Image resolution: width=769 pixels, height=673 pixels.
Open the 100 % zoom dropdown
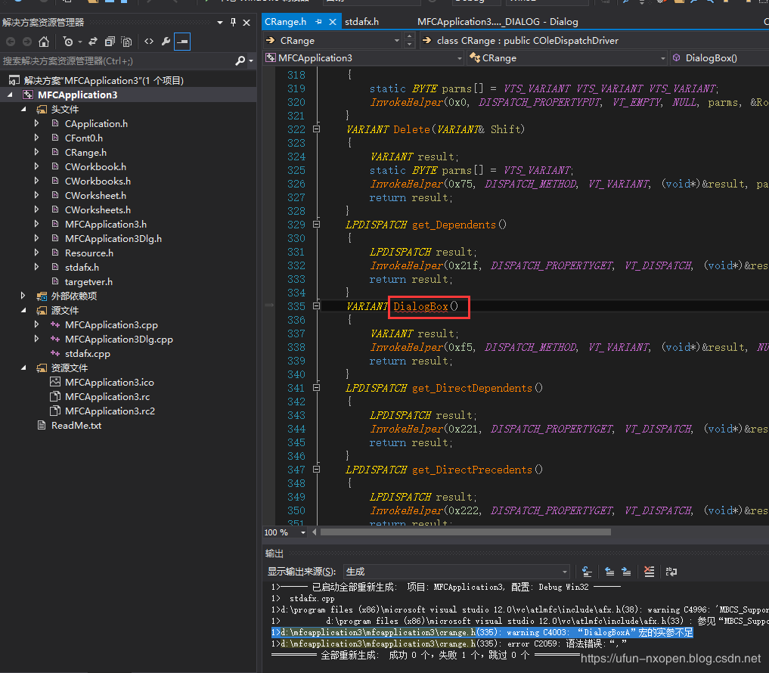tap(303, 532)
